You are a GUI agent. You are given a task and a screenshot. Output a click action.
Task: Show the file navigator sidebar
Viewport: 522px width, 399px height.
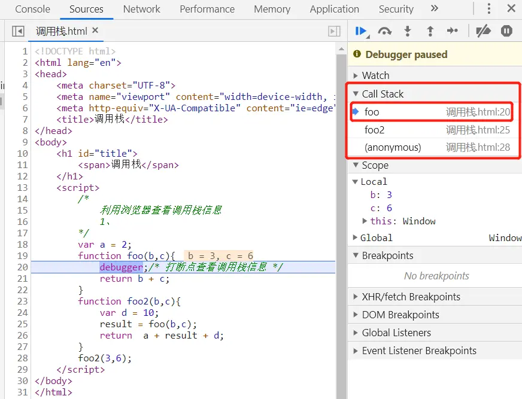point(18,31)
